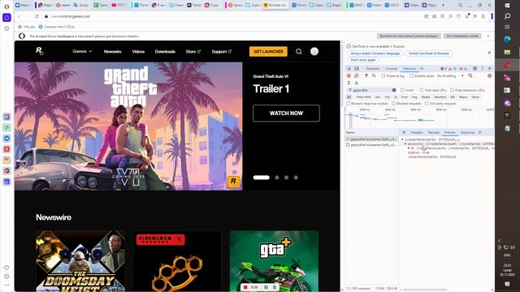This screenshot has height=292, width=520.
Task: Select the fourth carousel dot
Action: click(296, 178)
